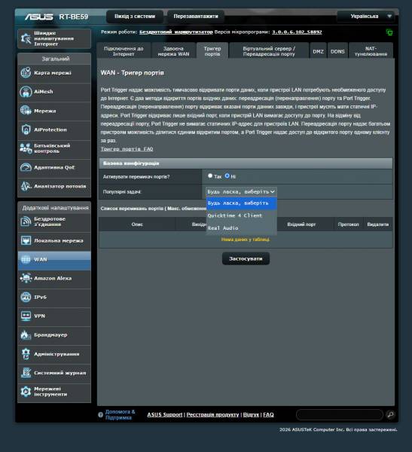Click the Батьківський контроль family icon
The height and width of the screenshot is (452, 412).
coord(26,148)
